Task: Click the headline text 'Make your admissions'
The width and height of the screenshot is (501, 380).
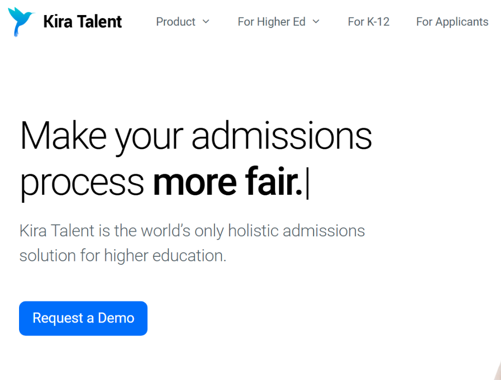Action: click(196, 136)
